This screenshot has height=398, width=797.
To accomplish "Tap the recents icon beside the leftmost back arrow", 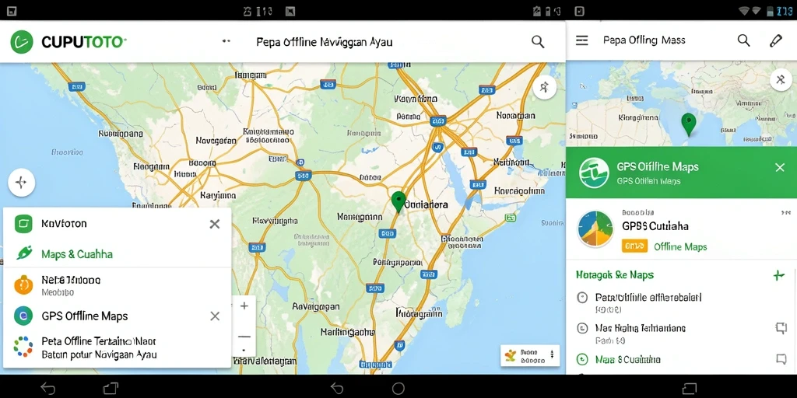I will (111, 389).
